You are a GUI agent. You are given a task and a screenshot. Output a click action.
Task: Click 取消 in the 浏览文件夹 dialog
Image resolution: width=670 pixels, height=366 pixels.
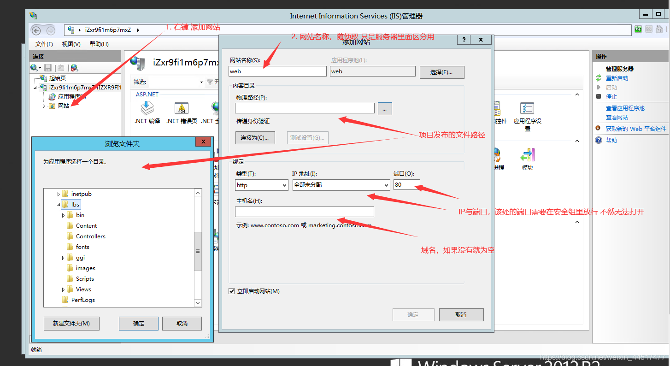point(182,324)
